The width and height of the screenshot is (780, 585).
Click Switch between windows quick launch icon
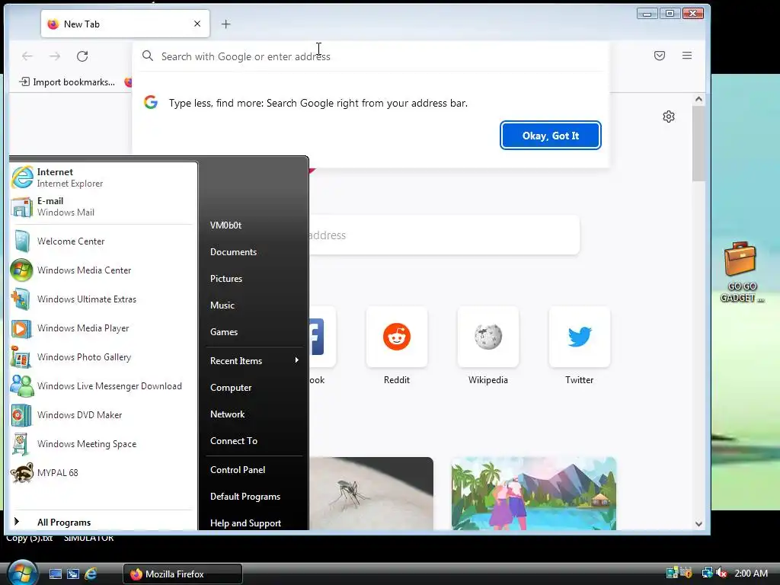(73, 574)
